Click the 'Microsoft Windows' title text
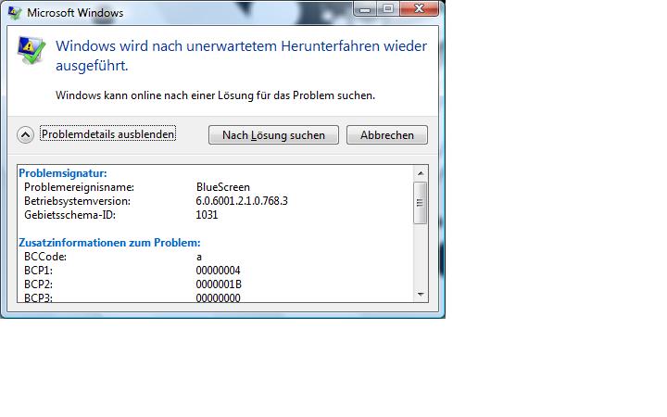This screenshot has height=417, width=667. pos(75,13)
